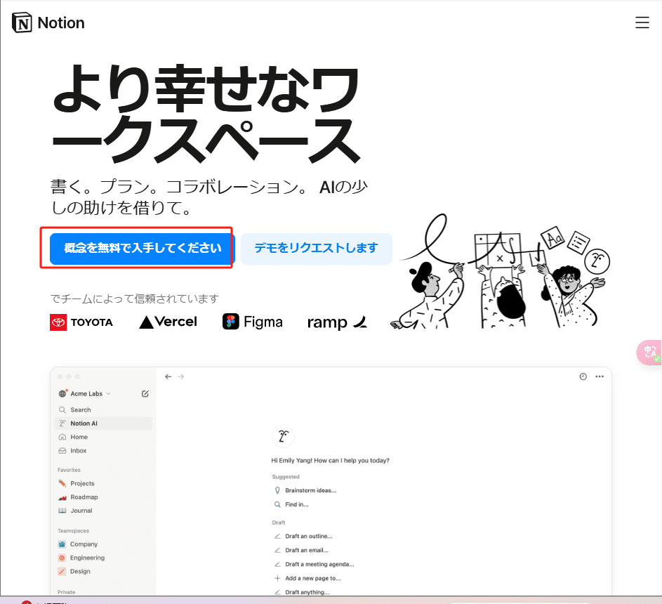Click the Teamspaces section label

tap(73, 530)
